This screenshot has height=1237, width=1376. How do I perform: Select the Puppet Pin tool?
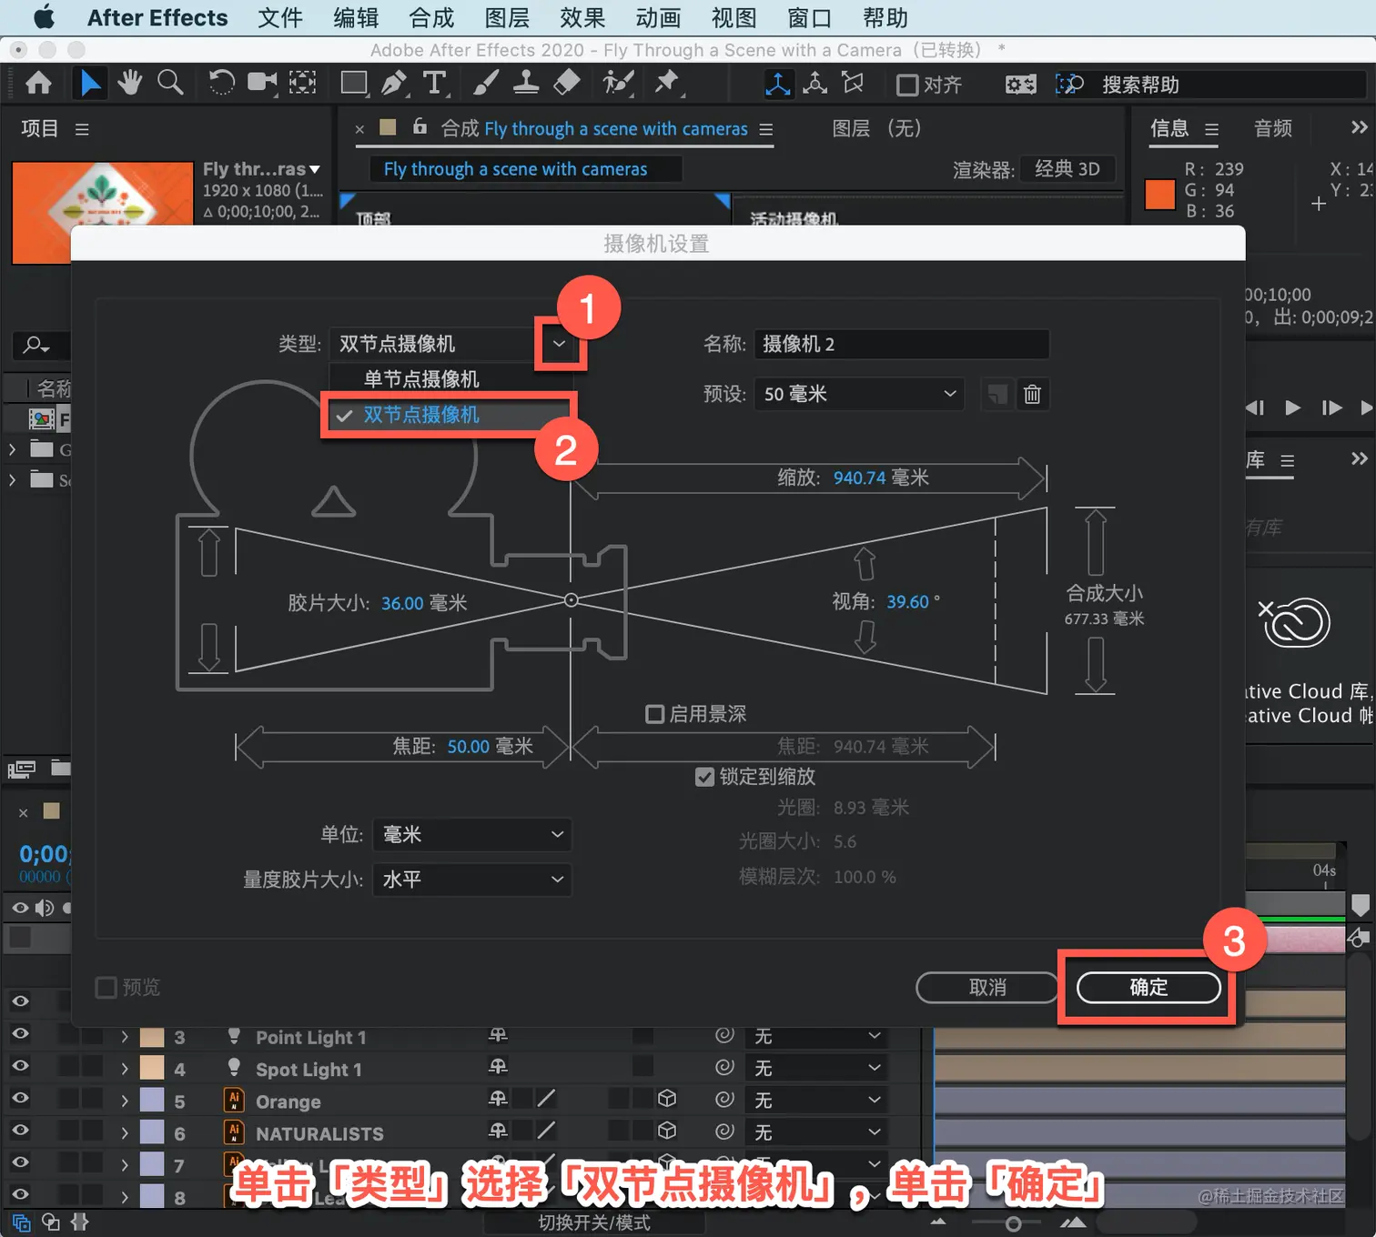667,83
